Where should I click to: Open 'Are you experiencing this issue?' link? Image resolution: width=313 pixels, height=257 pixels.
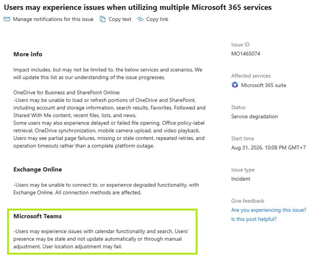coord(268,210)
